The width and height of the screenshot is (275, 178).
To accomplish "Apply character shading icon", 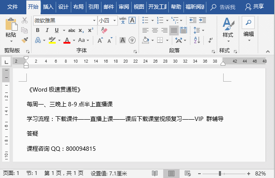I will 123,40.
